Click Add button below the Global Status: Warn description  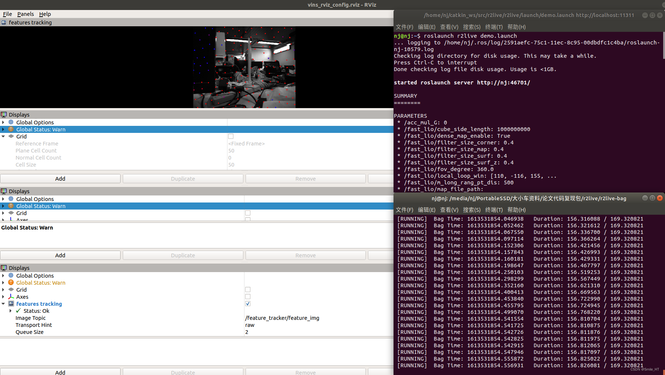[60, 255]
